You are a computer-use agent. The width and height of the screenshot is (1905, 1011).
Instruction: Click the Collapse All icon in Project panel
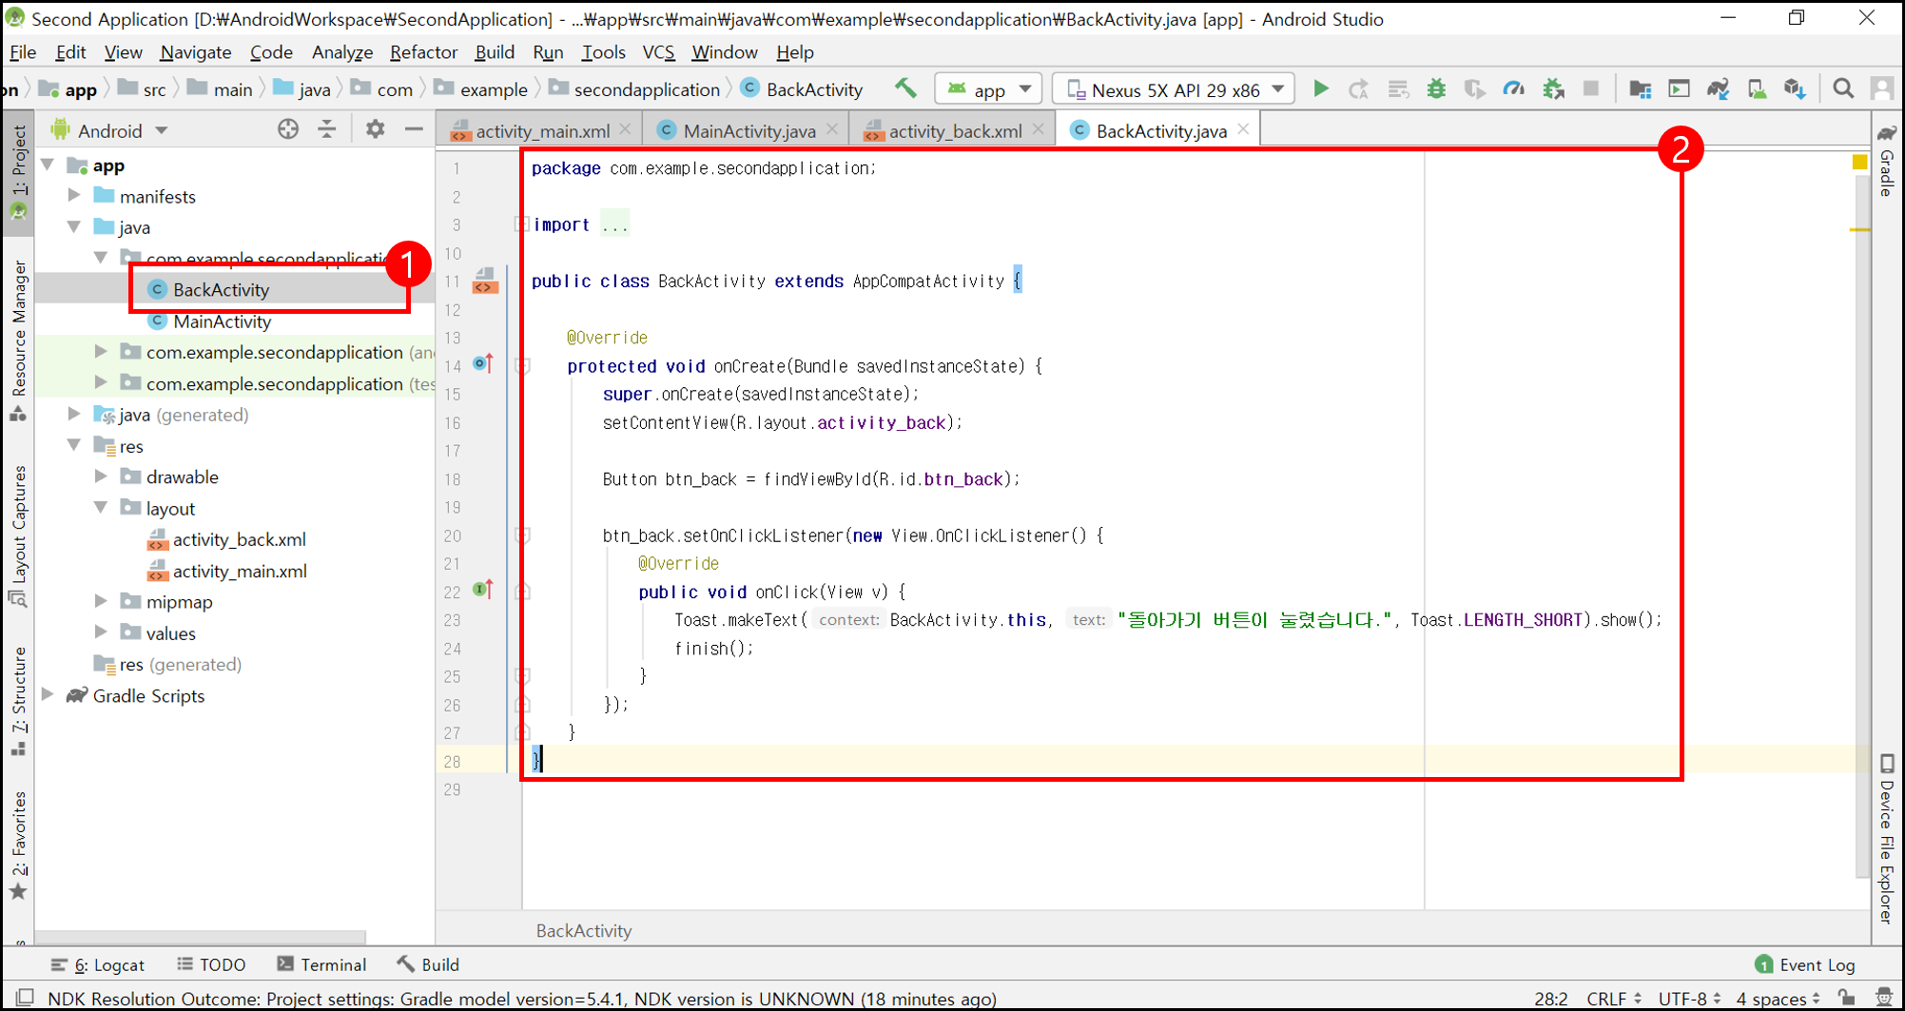pos(327,130)
